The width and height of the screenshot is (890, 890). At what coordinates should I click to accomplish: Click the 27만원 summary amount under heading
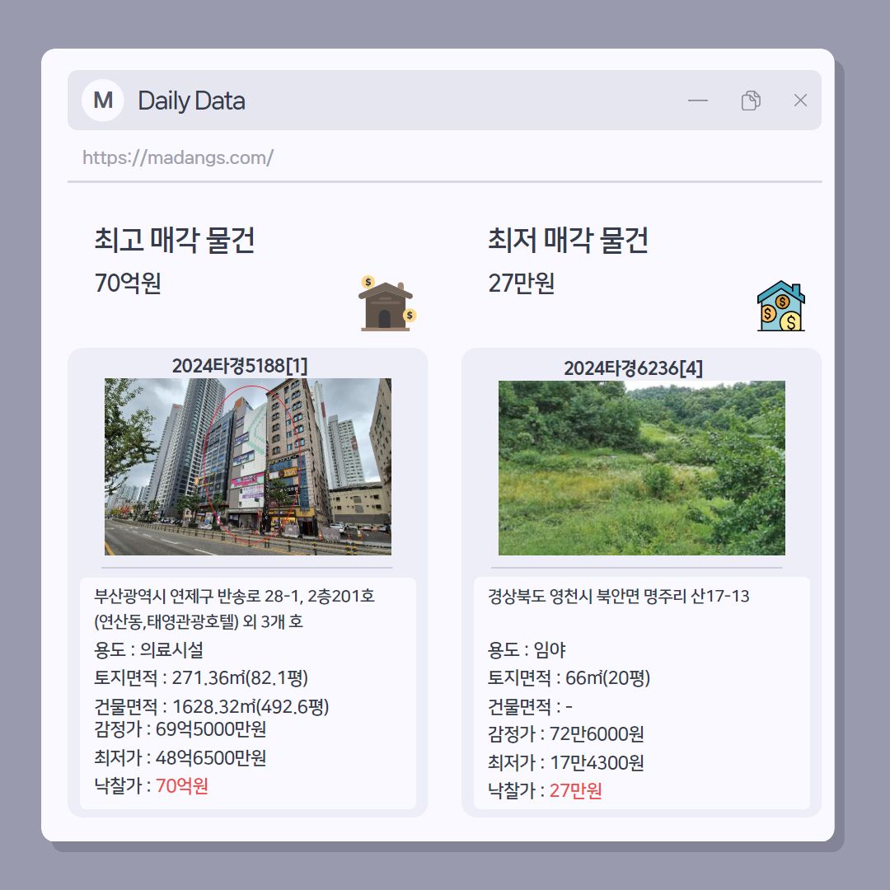click(521, 283)
